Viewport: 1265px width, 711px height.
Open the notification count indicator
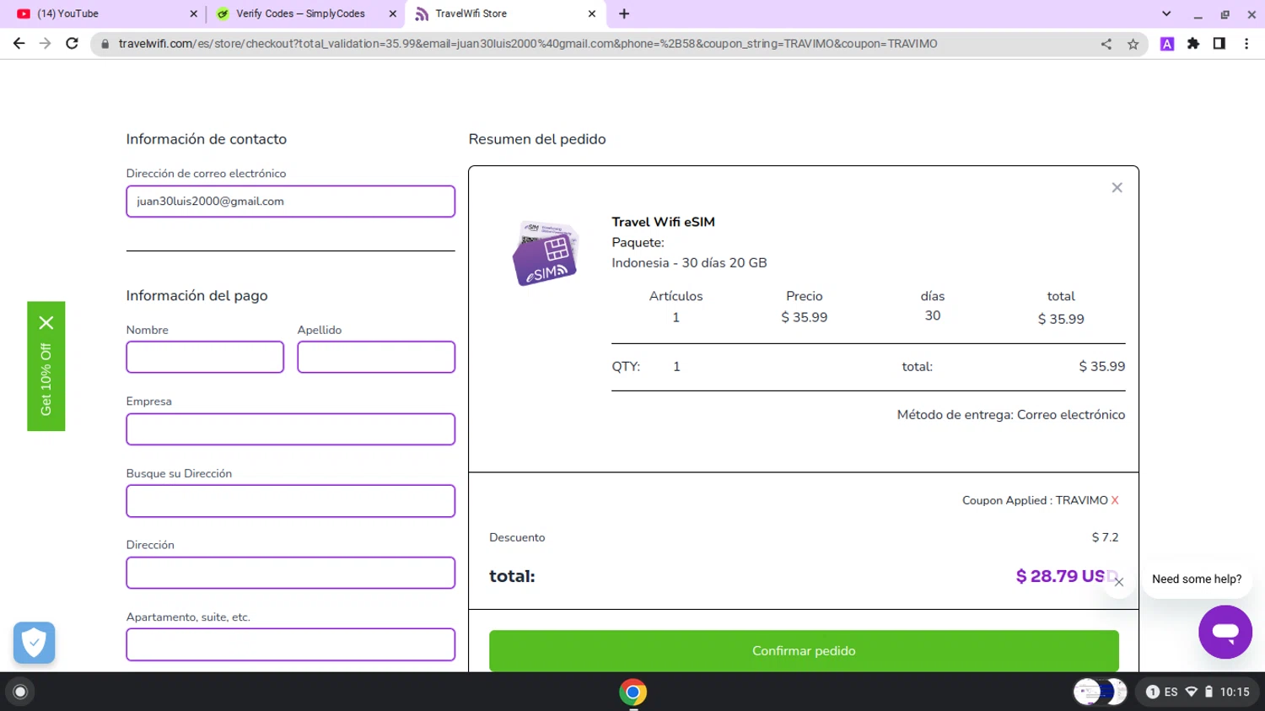pos(1152,692)
